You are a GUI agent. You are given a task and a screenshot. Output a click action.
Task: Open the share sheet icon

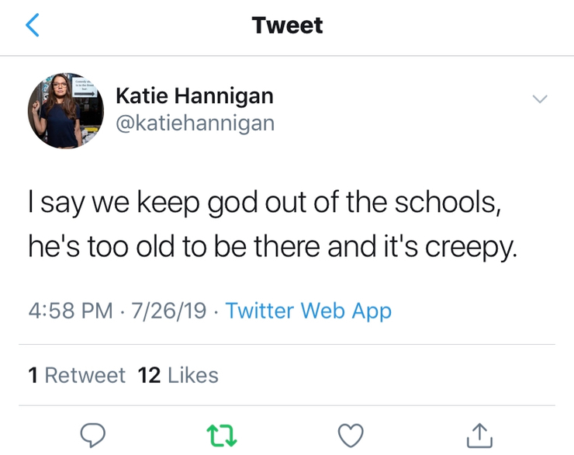pyautogui.click(x=479, y=436)
